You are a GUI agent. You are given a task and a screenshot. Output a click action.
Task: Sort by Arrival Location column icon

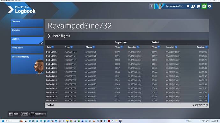176,47
